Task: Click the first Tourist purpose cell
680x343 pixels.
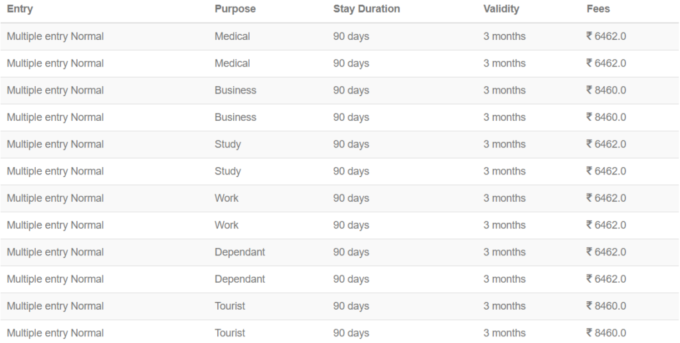Action: [x=230, y=306]
